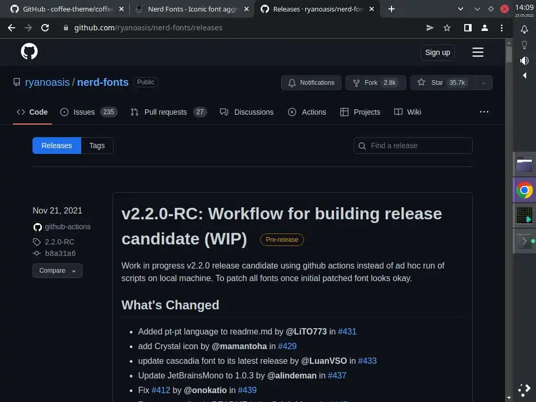Click the Notifications button
Screen dimensions: 536x402
pyautogui.click(x=311, y=83)
